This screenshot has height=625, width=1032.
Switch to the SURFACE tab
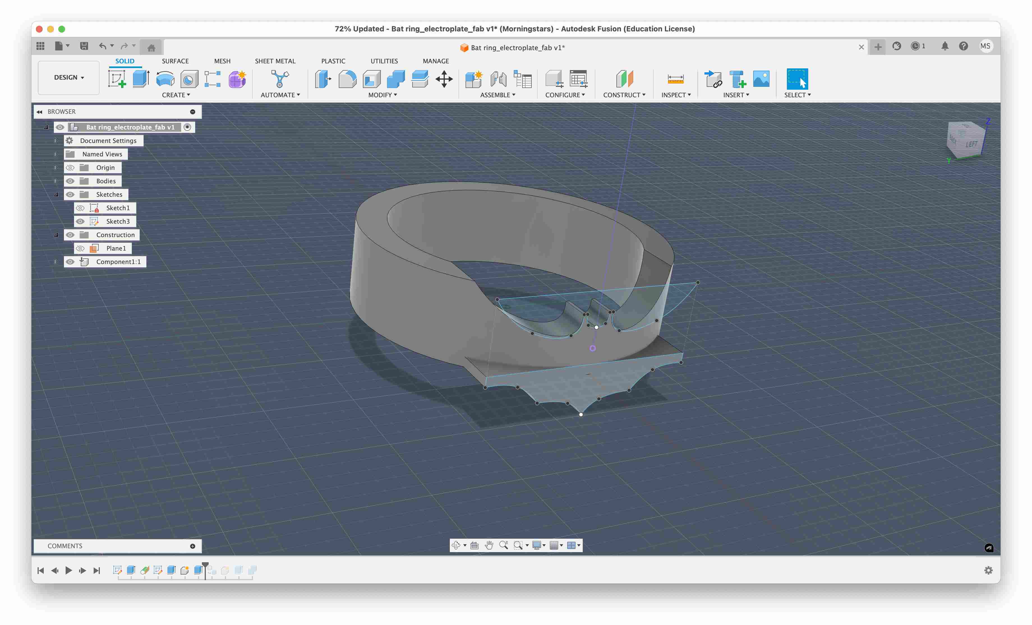tap(175, 61)
